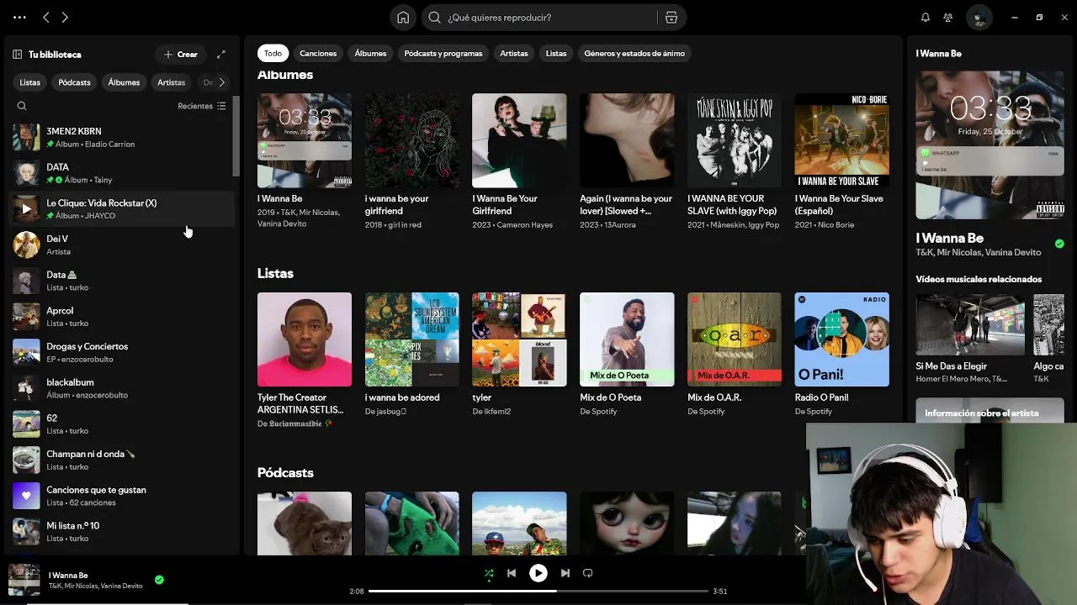
Task: Open tyler playlist by lkfeml2
Action: click(519, 339)
